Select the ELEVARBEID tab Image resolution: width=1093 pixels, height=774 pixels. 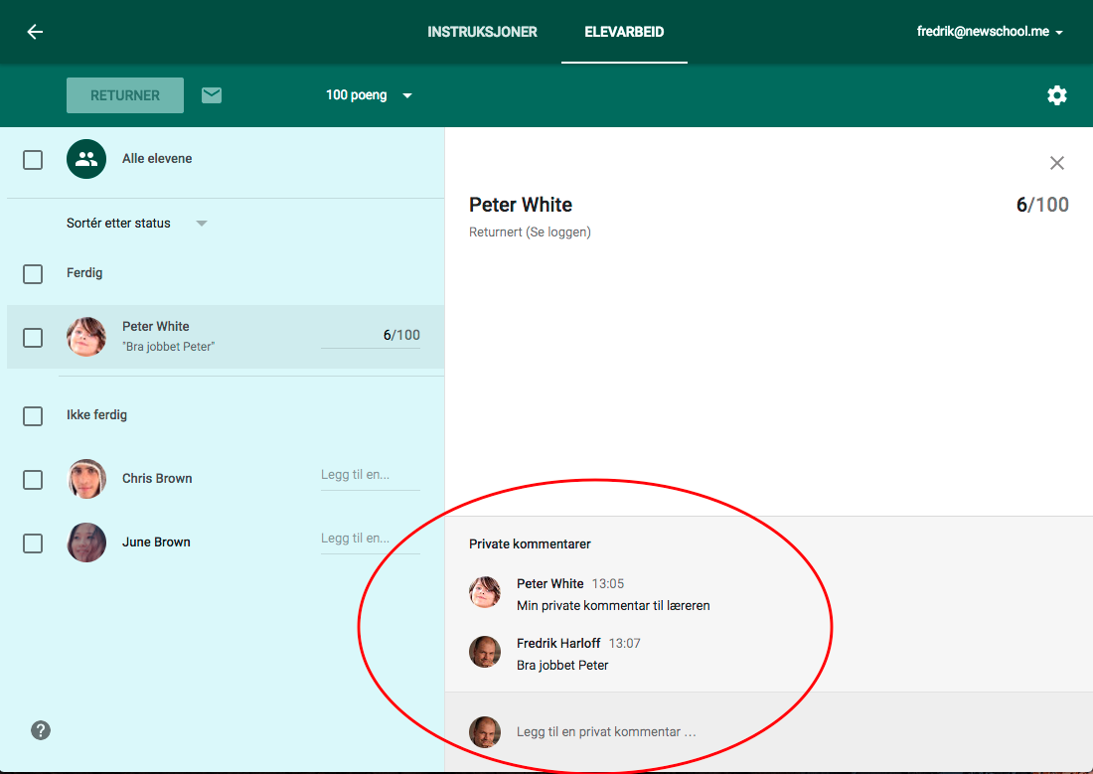click(624, 32)
